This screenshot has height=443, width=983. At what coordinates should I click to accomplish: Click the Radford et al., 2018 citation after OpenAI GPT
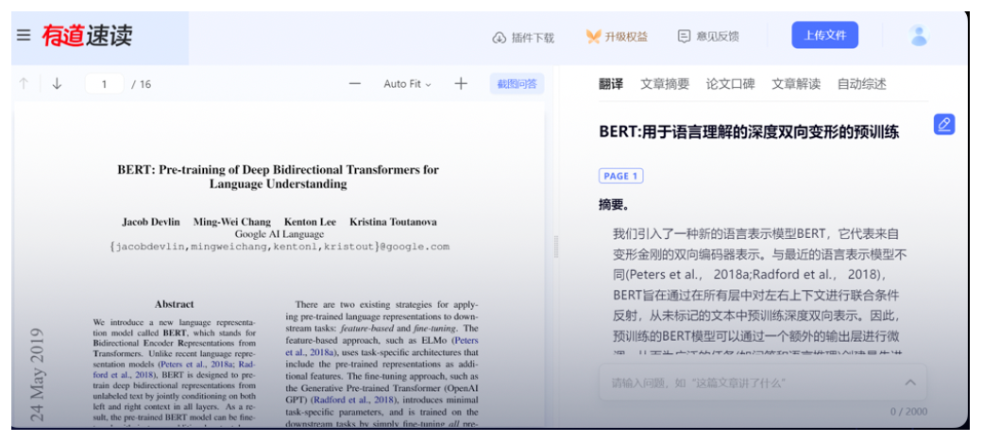[x=354, y=399]
